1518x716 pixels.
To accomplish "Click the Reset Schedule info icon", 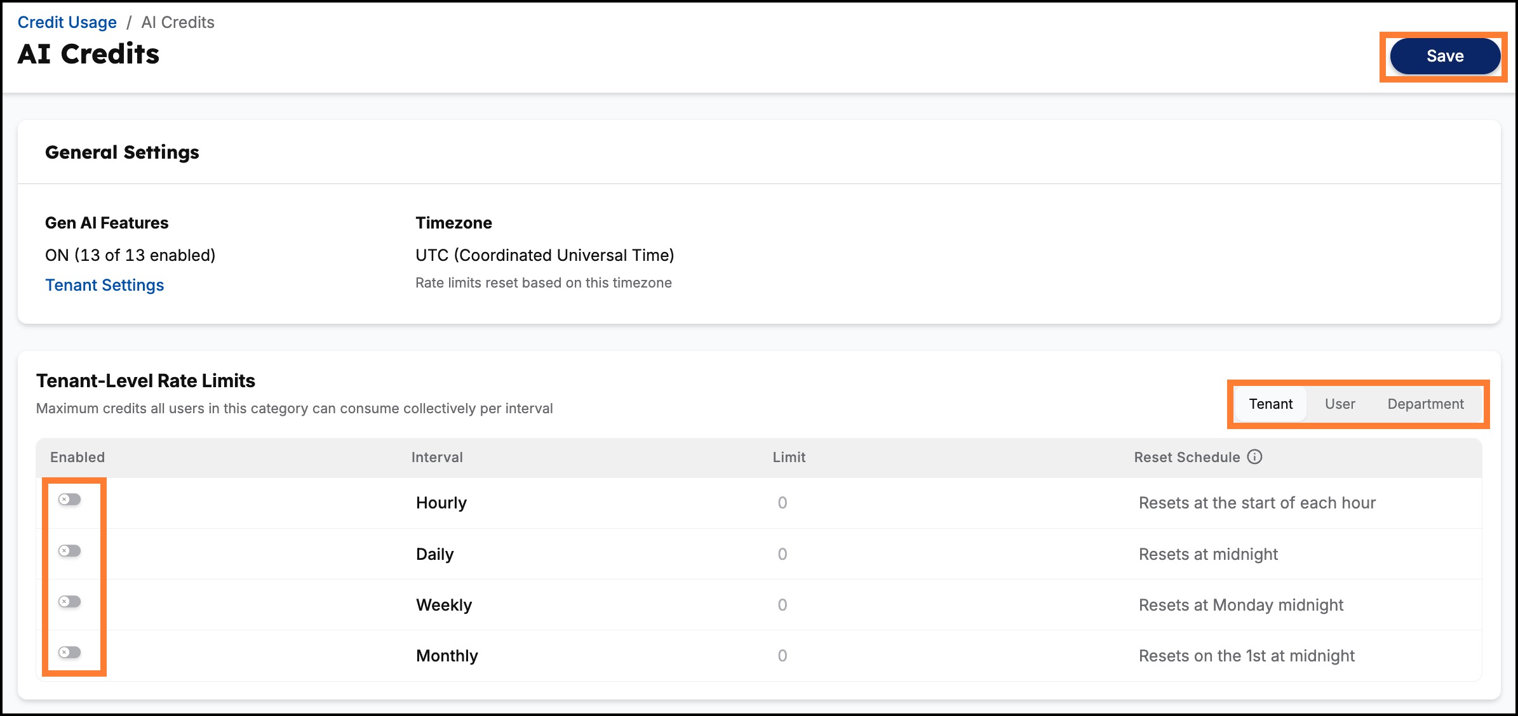I will [x=1254, y=457].
